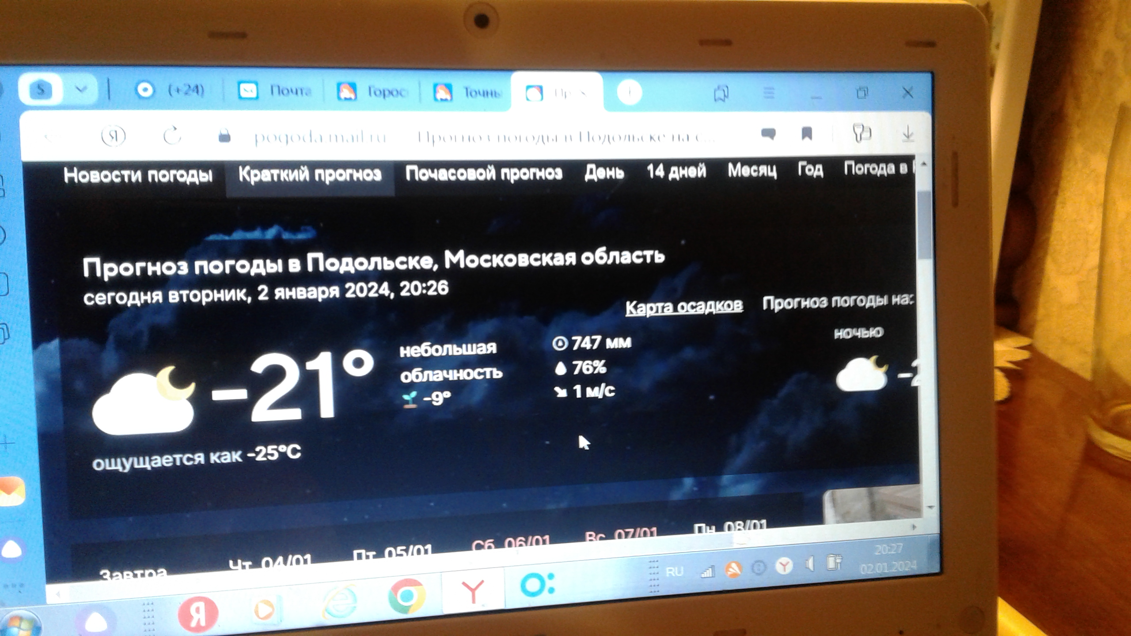Select the Пн 08/01 day

click(730, 528)
